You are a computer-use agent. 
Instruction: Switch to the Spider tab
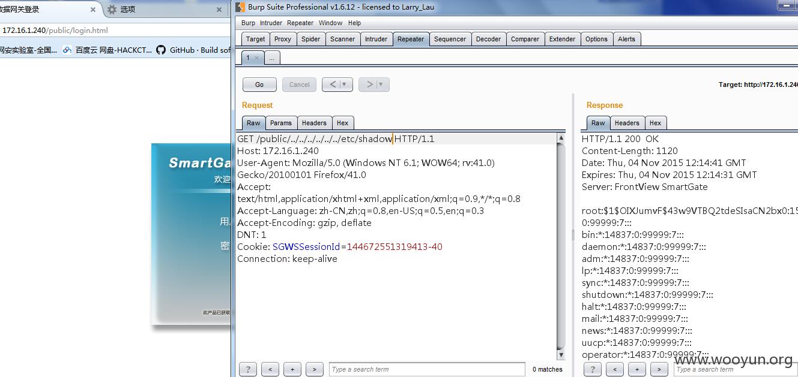311,39
